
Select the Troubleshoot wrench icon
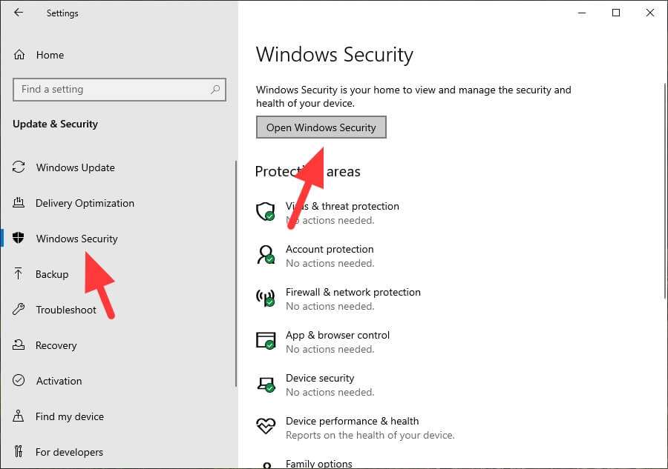pos(19,310)
